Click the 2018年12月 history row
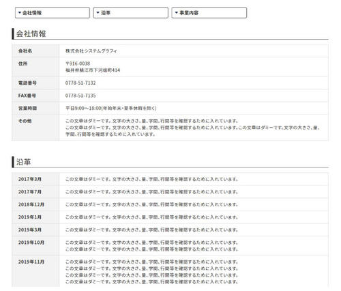 coord(170,204)
